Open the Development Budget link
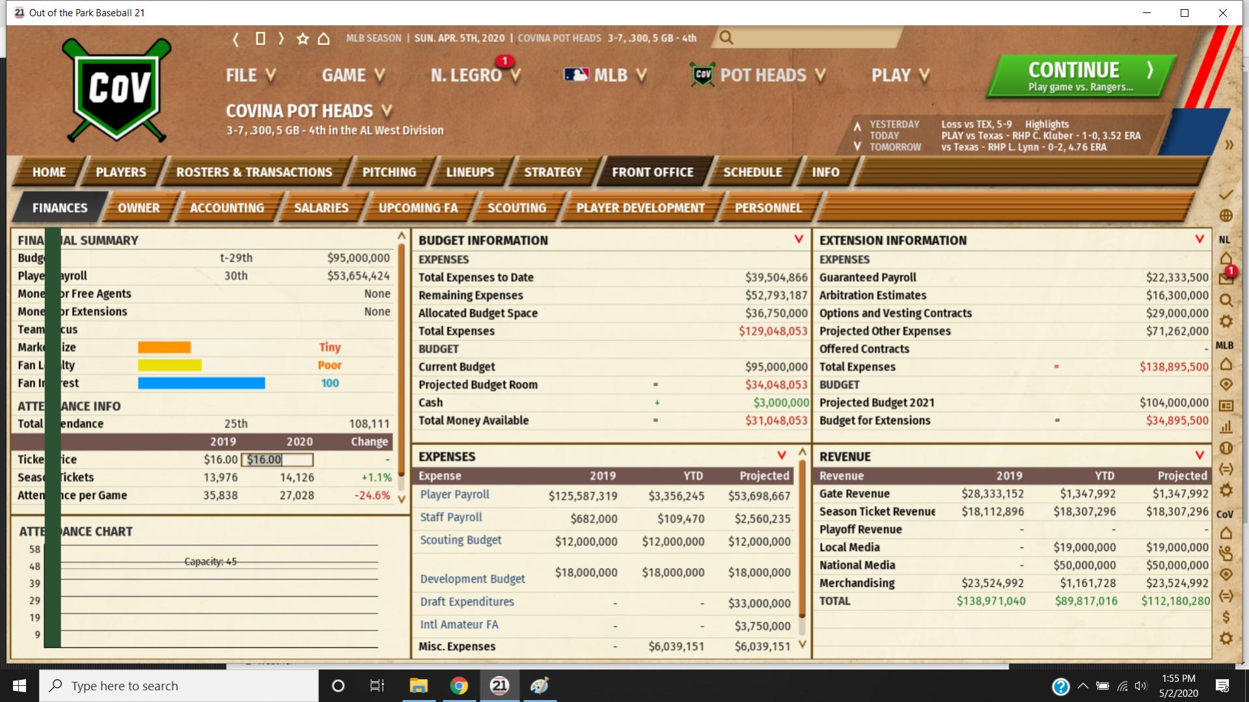The image size is (1249, 702). click(x=473, y=579)
